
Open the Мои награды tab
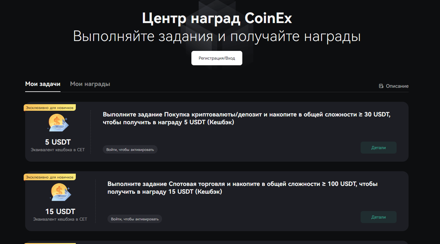point(90,84)
